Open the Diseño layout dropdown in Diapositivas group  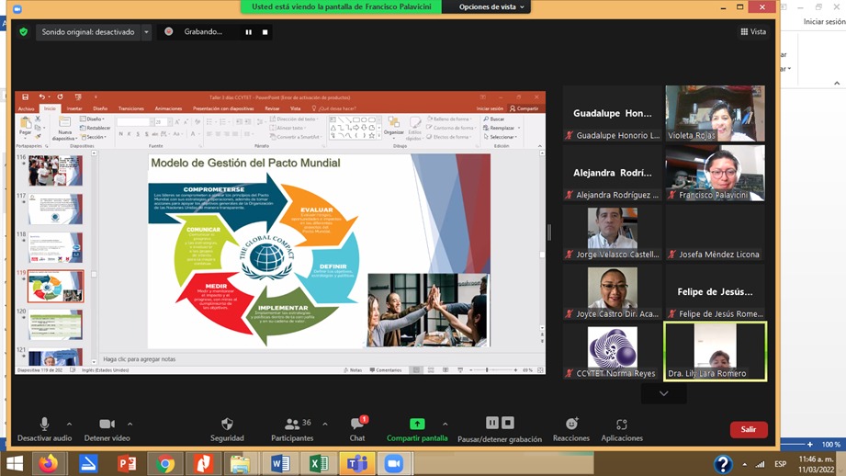(x=92, y=119)
